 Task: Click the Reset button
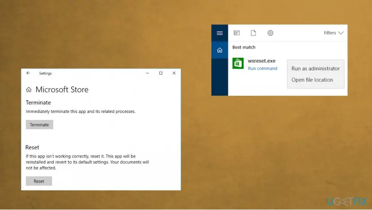pyautogui.click(x=39, y=181)
